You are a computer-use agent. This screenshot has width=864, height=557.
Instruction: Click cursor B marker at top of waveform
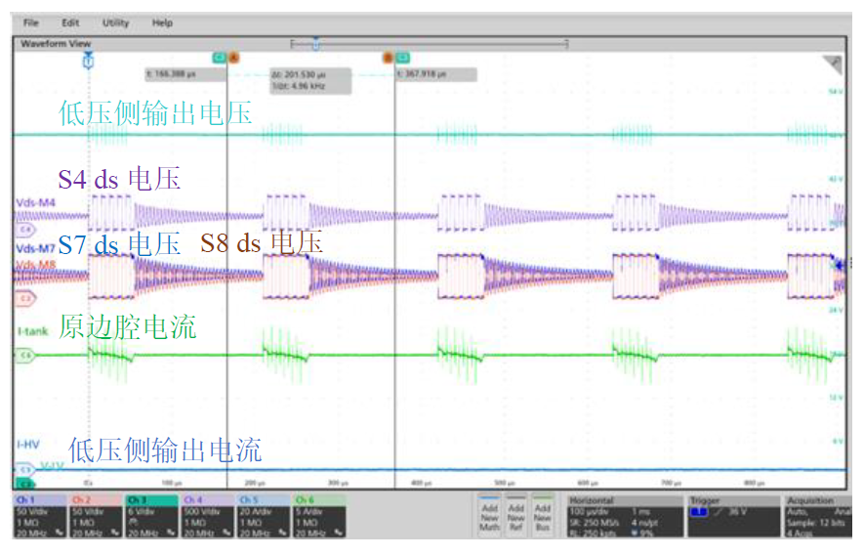(x=388, y=59)
